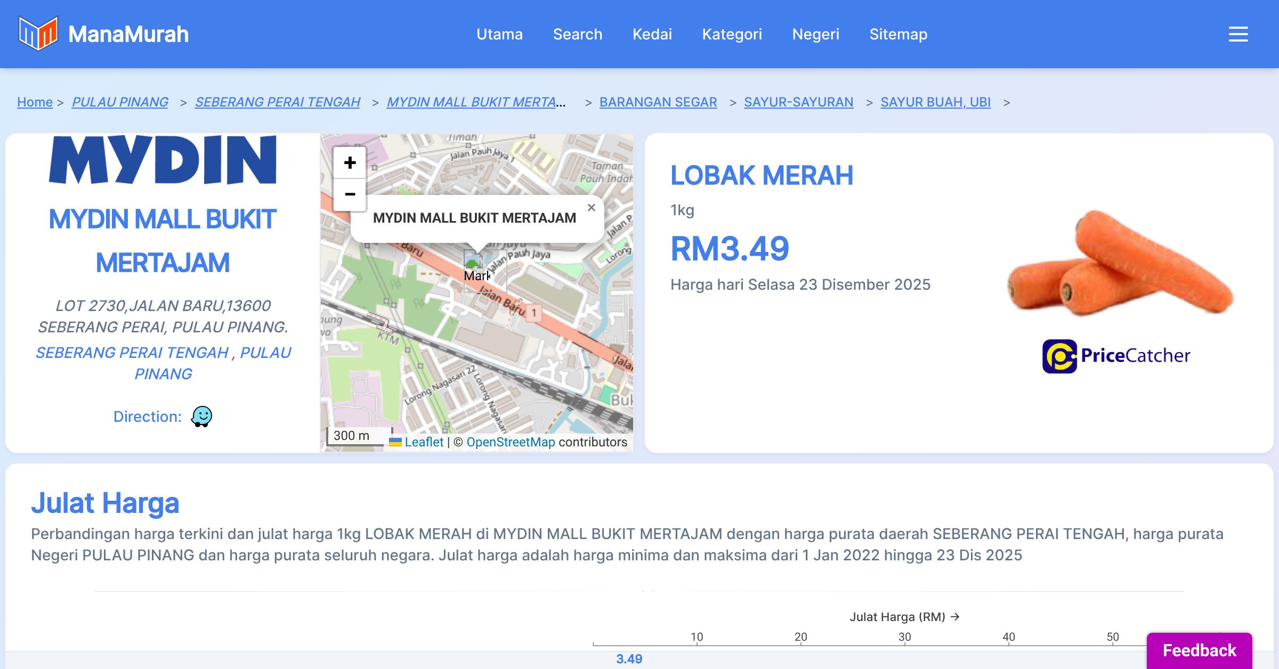1279x669 pixels.
Task: Click the Feedback button
Action: coord(1199,650)
